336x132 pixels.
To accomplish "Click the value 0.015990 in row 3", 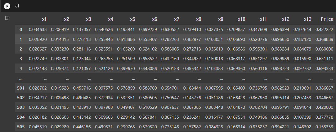I will (x=302, y=59).
